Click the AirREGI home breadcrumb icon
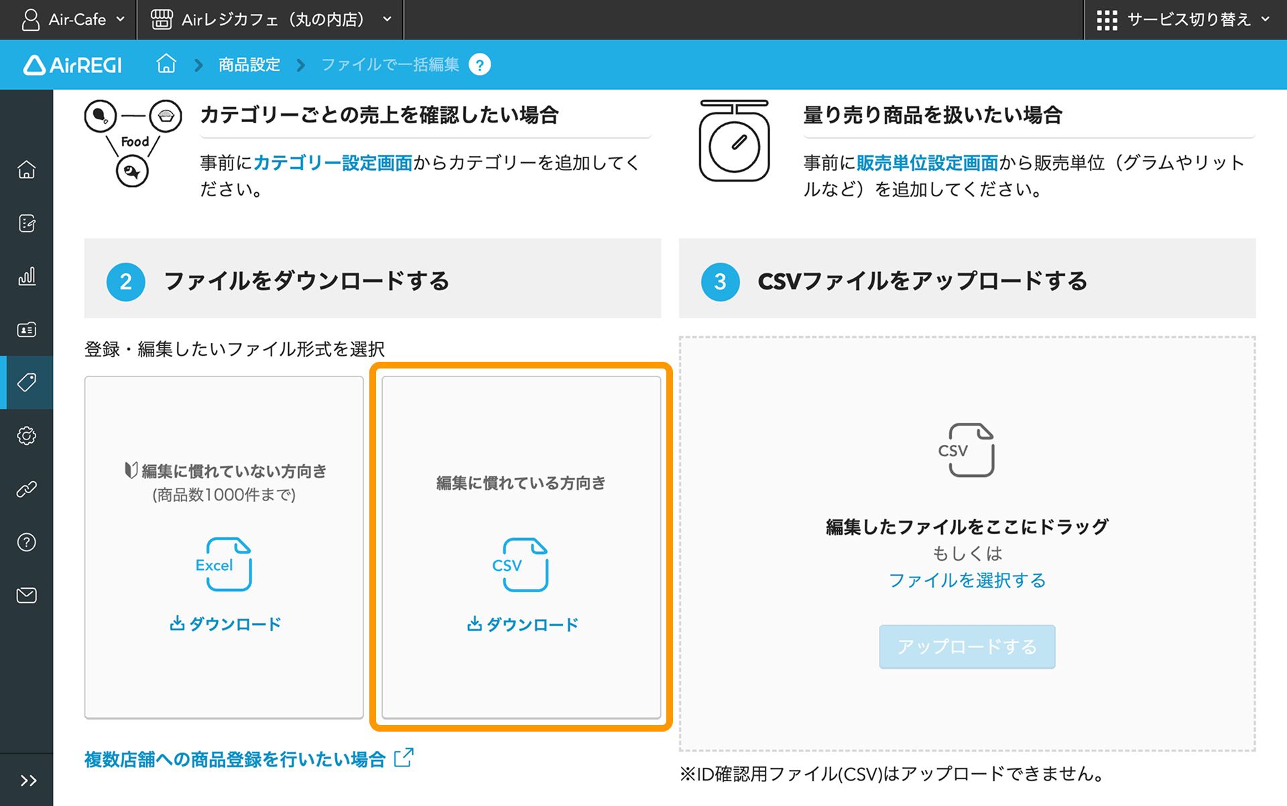The height and width of the screenshot is (806, 1287). pos(166,64)
